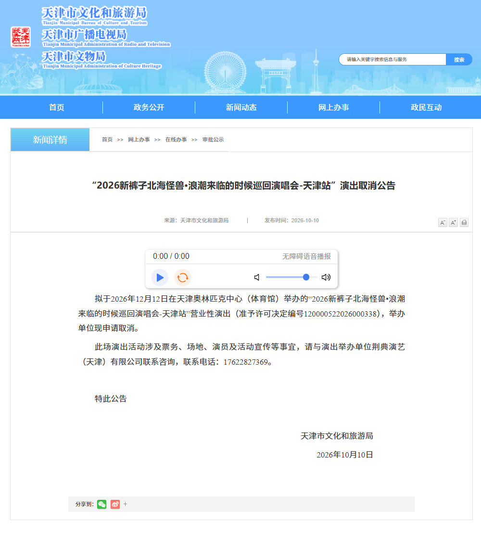Click the 无障碍语音播报 label
This screenshot has width=481, height=534.
tap(306, 256)
